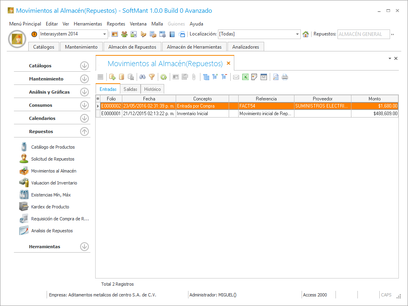Screen dimensions: 408x306
Task: Open the Almacén de Herramientas tab
Action: [194, 47]
